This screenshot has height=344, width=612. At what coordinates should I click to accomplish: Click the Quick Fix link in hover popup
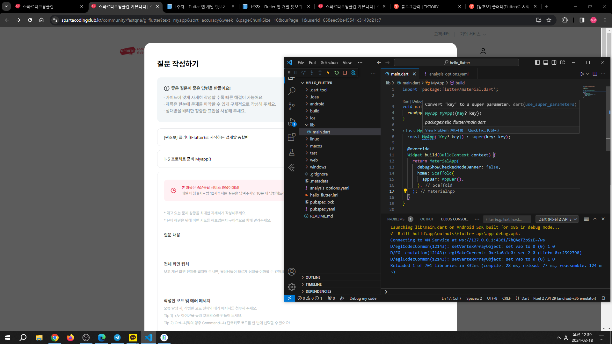[483, 130]
